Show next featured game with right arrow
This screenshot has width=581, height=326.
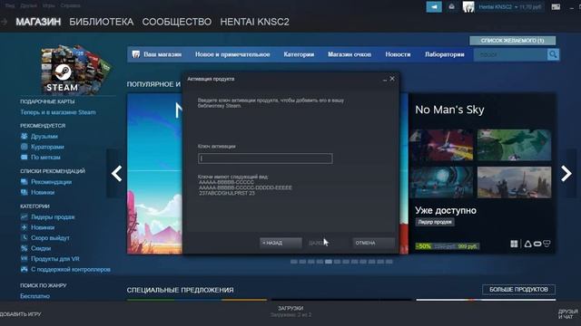tap(566, 173)
